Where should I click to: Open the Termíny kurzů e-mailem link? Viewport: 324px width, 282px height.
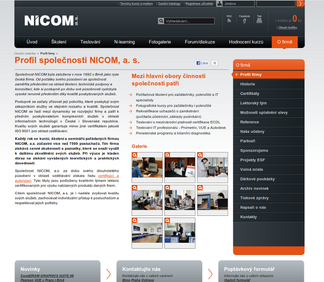tap(137, 4)
